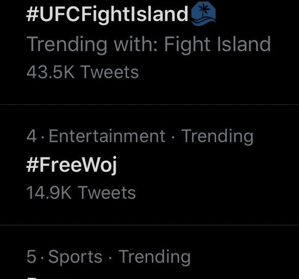Select 'Trending with: Fight Island' text
Image resolution: width=299 pixels, height=279 pixels.
(x=148, y=45)
